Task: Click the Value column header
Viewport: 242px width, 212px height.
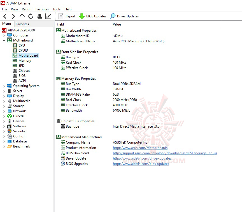Action: tap(166, 24)
